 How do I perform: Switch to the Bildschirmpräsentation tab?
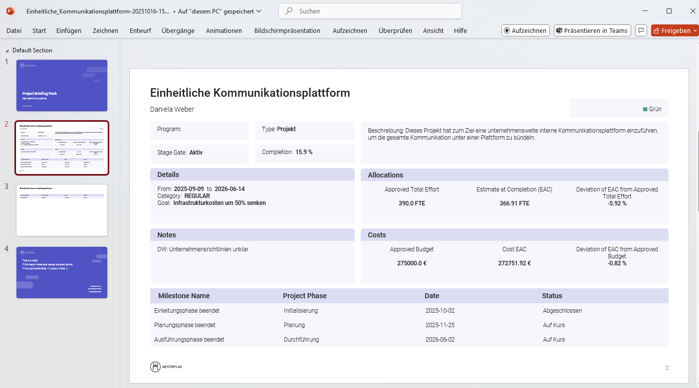pos(287,30)
